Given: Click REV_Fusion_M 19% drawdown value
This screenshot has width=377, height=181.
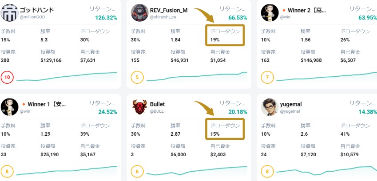Looking at the screenshot, I should (215, 39).
